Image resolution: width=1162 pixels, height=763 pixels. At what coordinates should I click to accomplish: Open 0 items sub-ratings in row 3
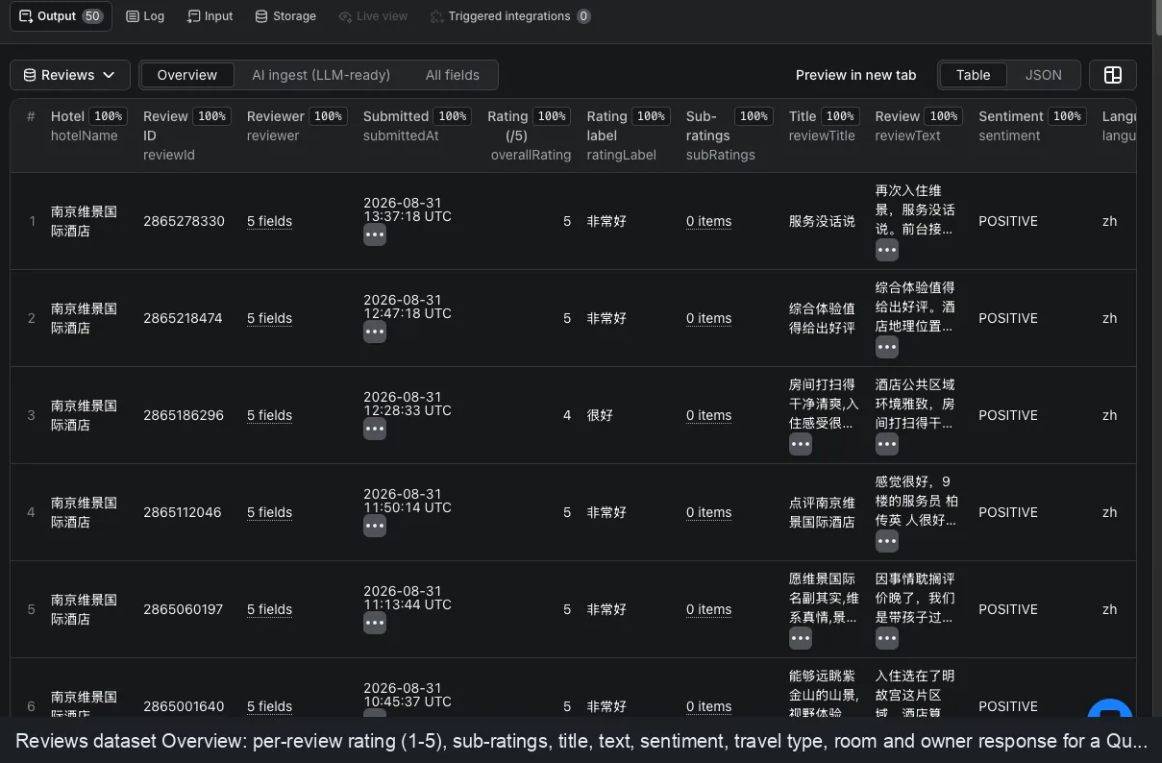708,415
